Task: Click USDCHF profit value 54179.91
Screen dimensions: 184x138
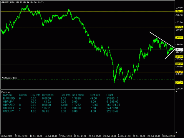Action: pyautogui.click(x=112, y=108)
